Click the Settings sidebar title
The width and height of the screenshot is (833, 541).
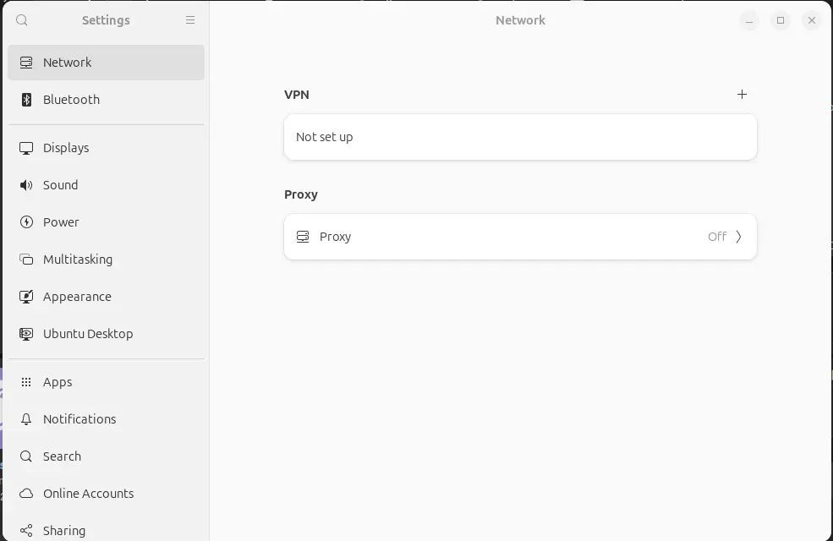pos(106,20)
